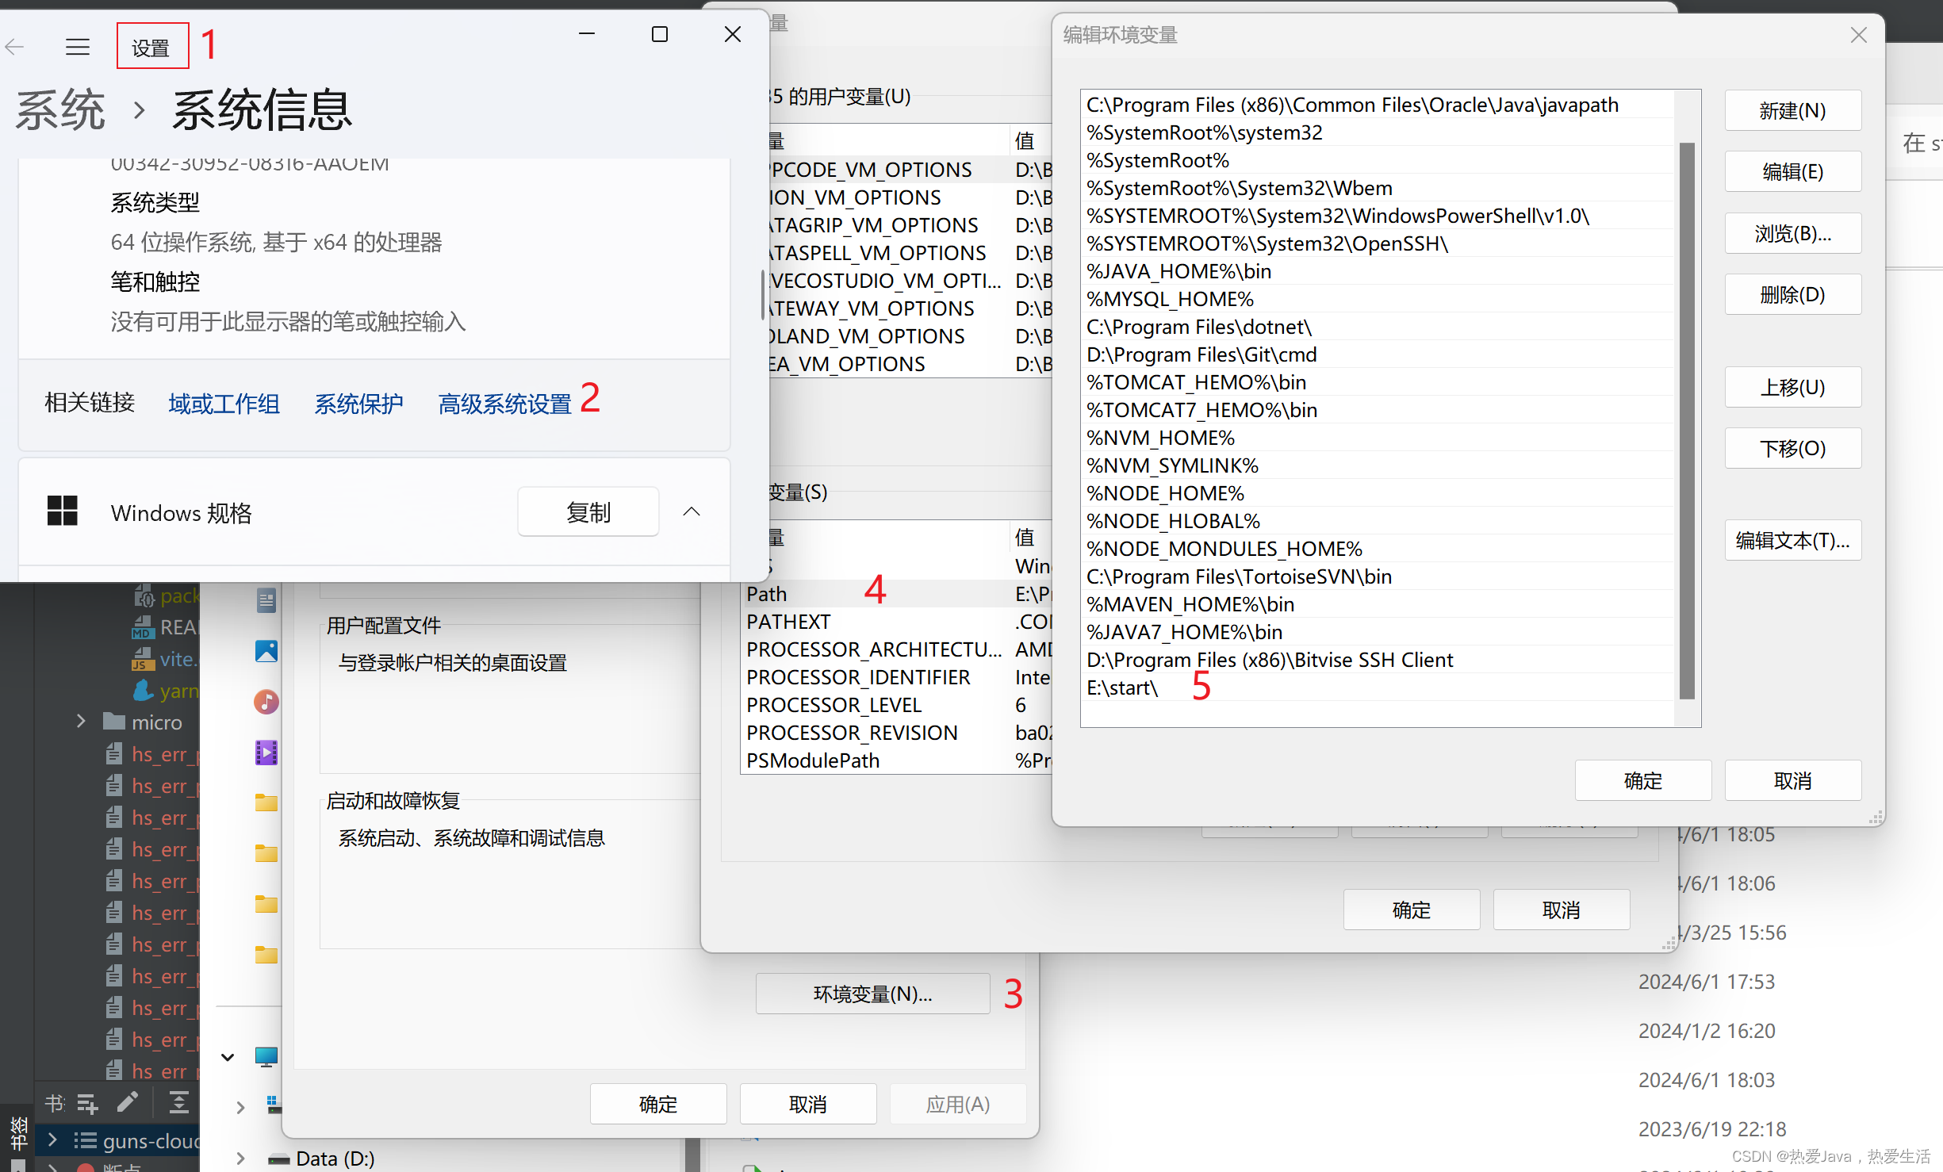Image resolution: width=1943 pixels, height=1172 pixels.
Task: Click the 下移(O) button
Action: (1792, 448)
